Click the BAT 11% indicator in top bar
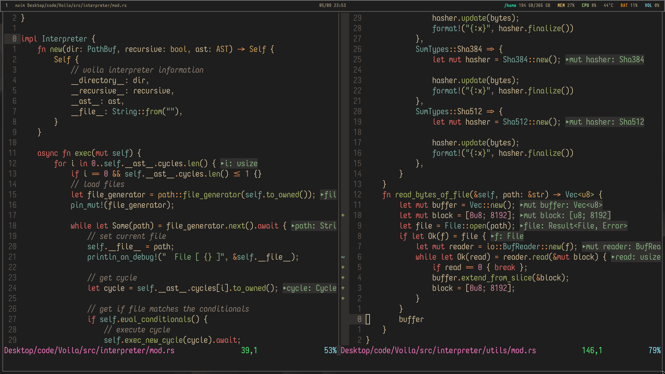Image resolution: width=665 pixels, height=374 pixels. [629, 5]
